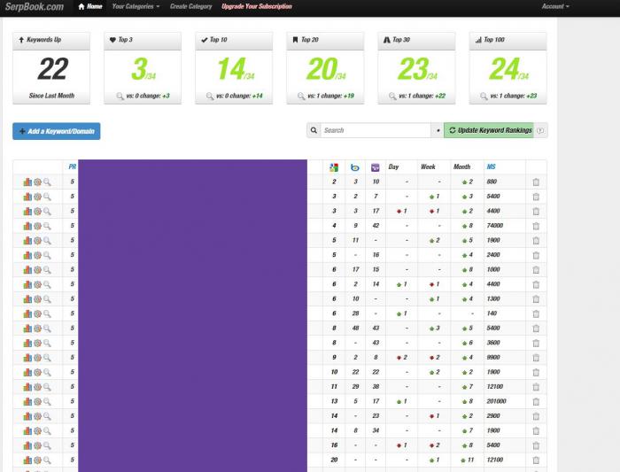Click the gear icon in the 1300 row
620x472 pixels.
tap(37, 298)
